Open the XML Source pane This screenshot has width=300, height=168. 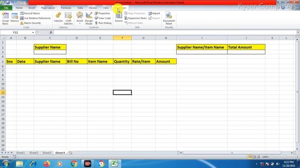(x=119, y=18)
